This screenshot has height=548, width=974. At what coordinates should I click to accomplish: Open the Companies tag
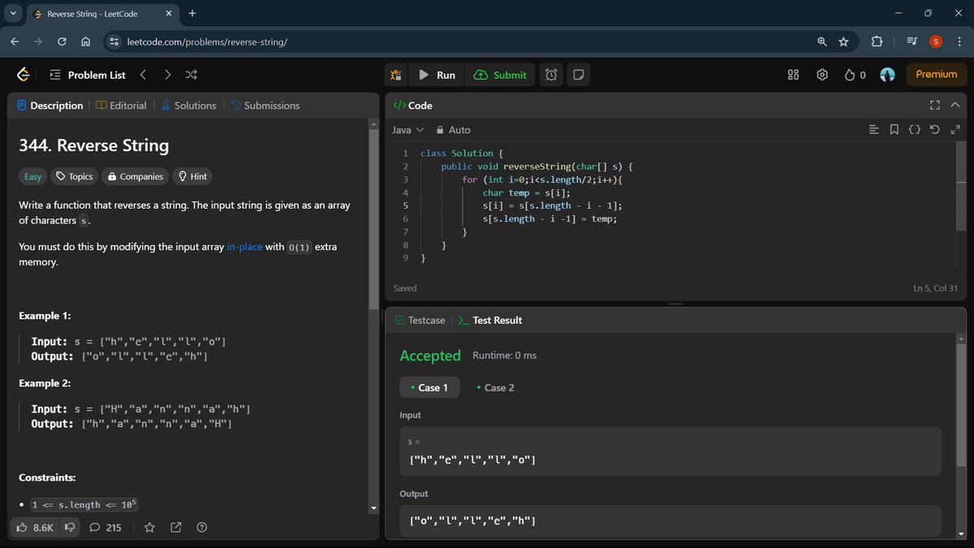point(135,176)
